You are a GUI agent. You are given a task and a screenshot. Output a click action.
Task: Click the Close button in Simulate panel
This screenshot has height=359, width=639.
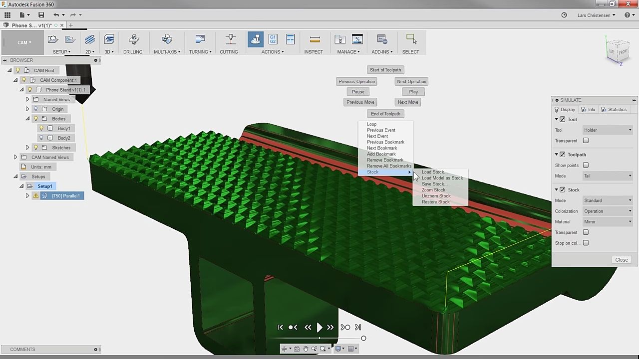tap(622, 260)
